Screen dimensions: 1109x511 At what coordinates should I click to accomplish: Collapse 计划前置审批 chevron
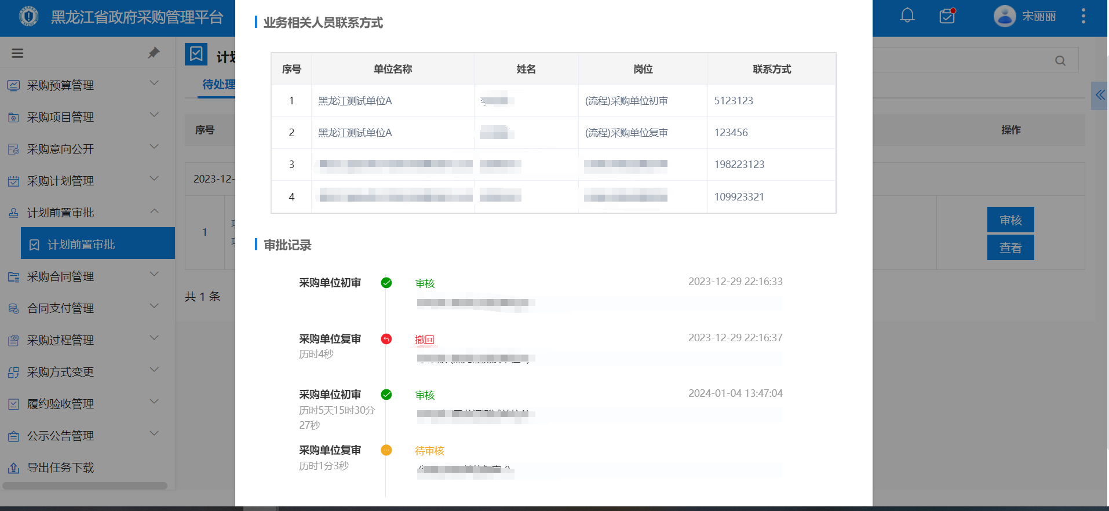(154, 211)
